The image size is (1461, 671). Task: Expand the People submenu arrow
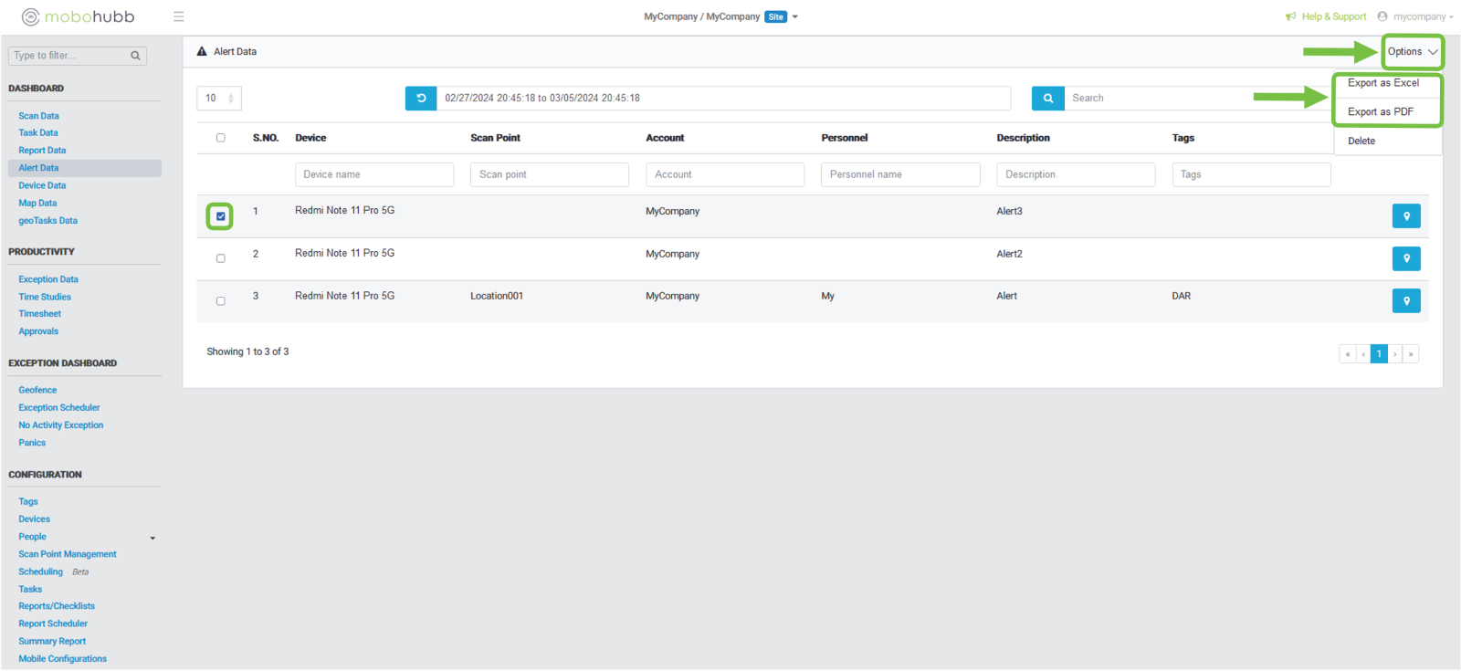(152, 538)
